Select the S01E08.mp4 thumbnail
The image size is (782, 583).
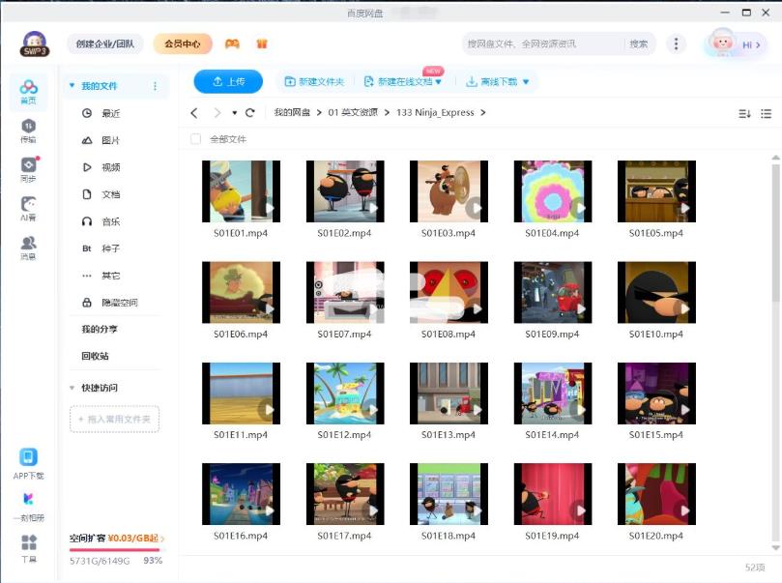pos(449,292)
